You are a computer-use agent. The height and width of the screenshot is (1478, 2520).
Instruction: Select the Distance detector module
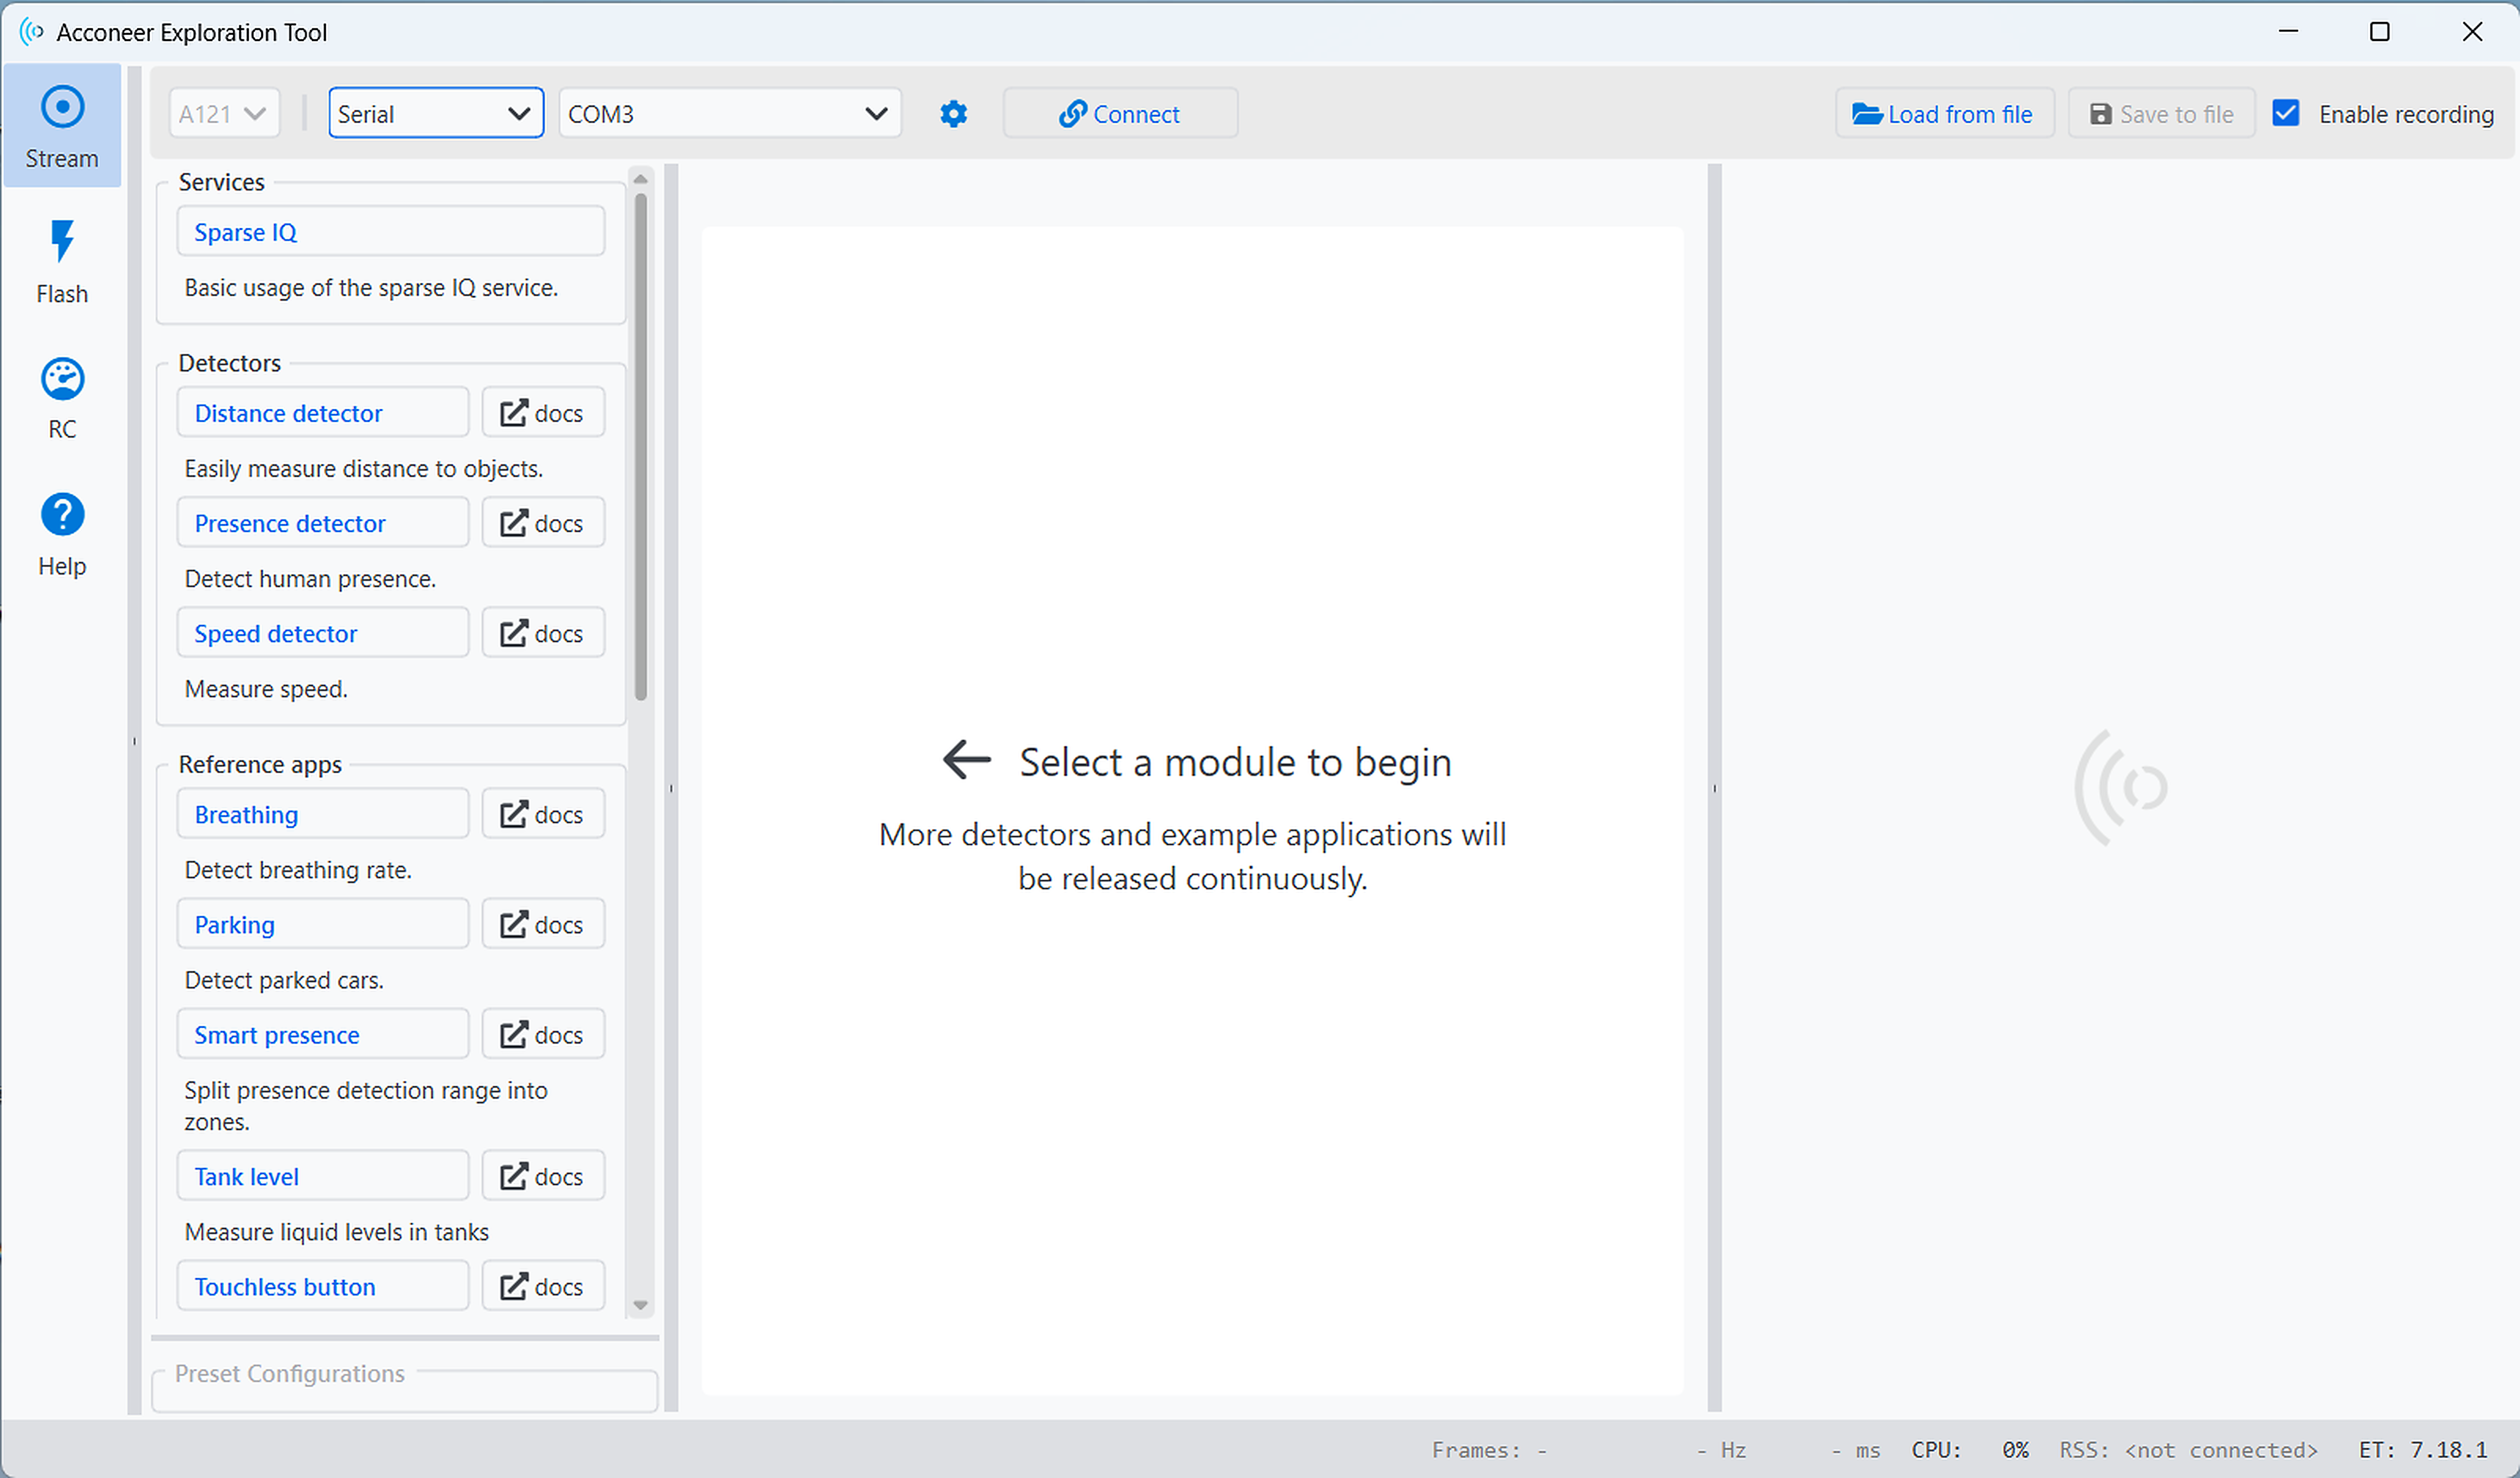(x=323, y=413)
